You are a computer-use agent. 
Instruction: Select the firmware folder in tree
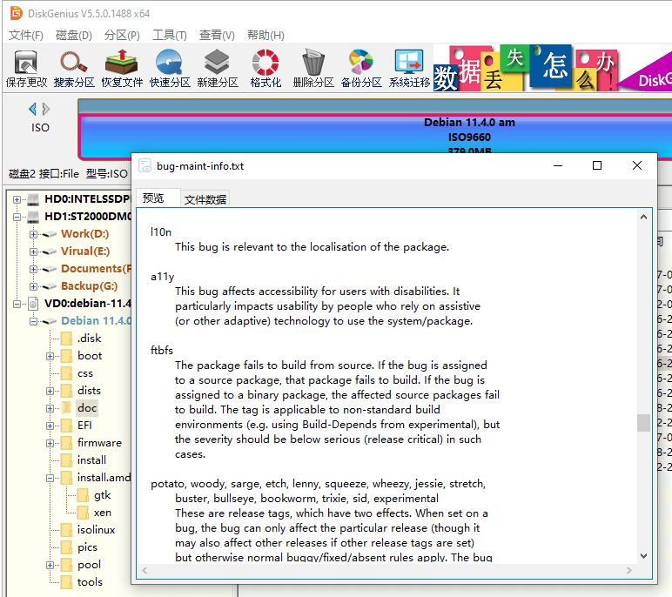[x=98, y=443]
